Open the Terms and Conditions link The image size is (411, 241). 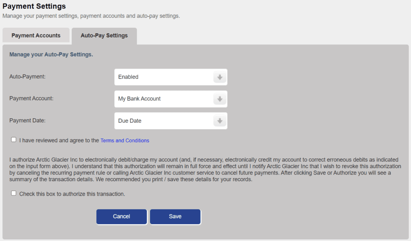[x=125, y=140]
